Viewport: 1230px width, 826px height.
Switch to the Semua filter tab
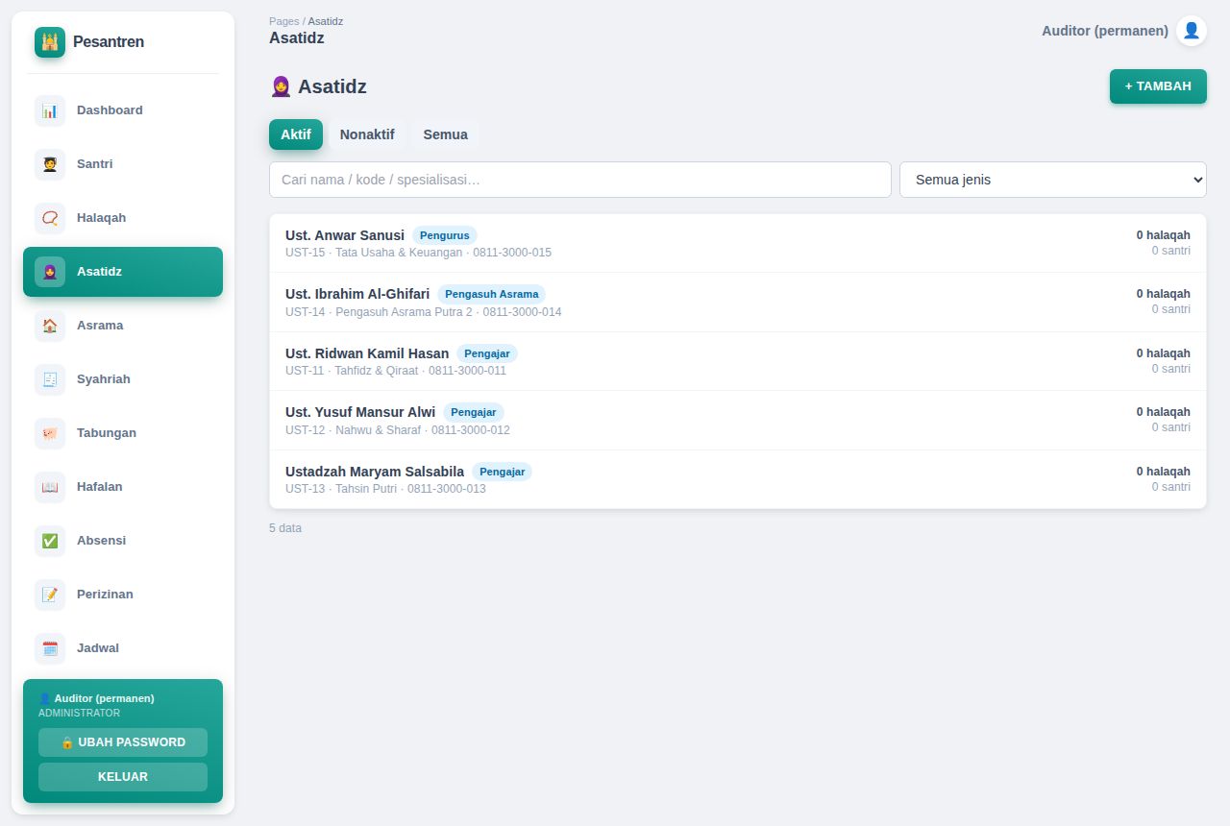point(446,134)
